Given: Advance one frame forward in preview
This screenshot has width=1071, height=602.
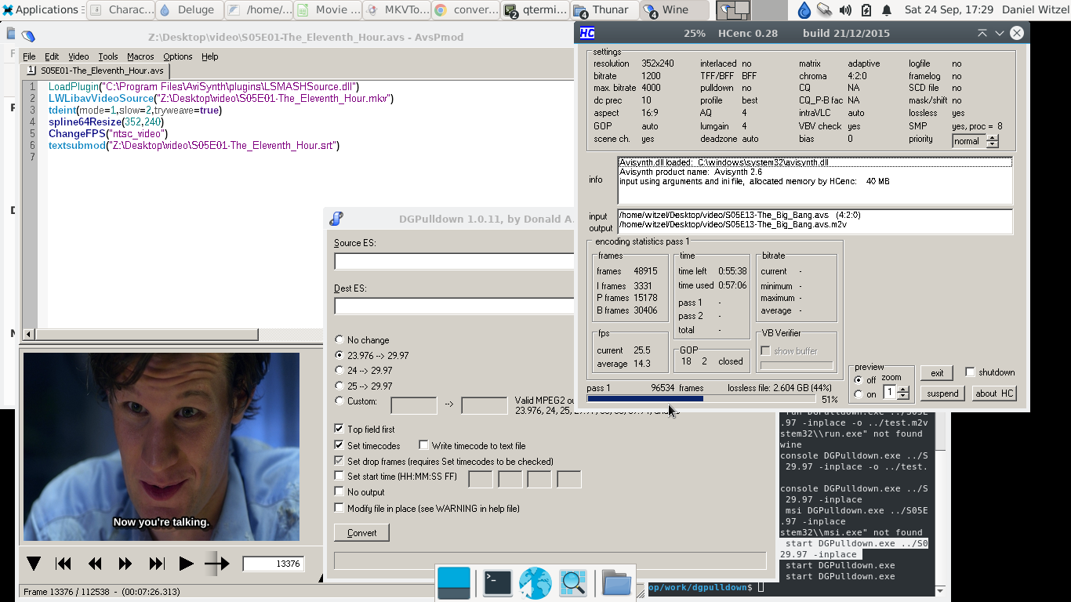Looking at the screenshot, I should [x=125, y=564].
